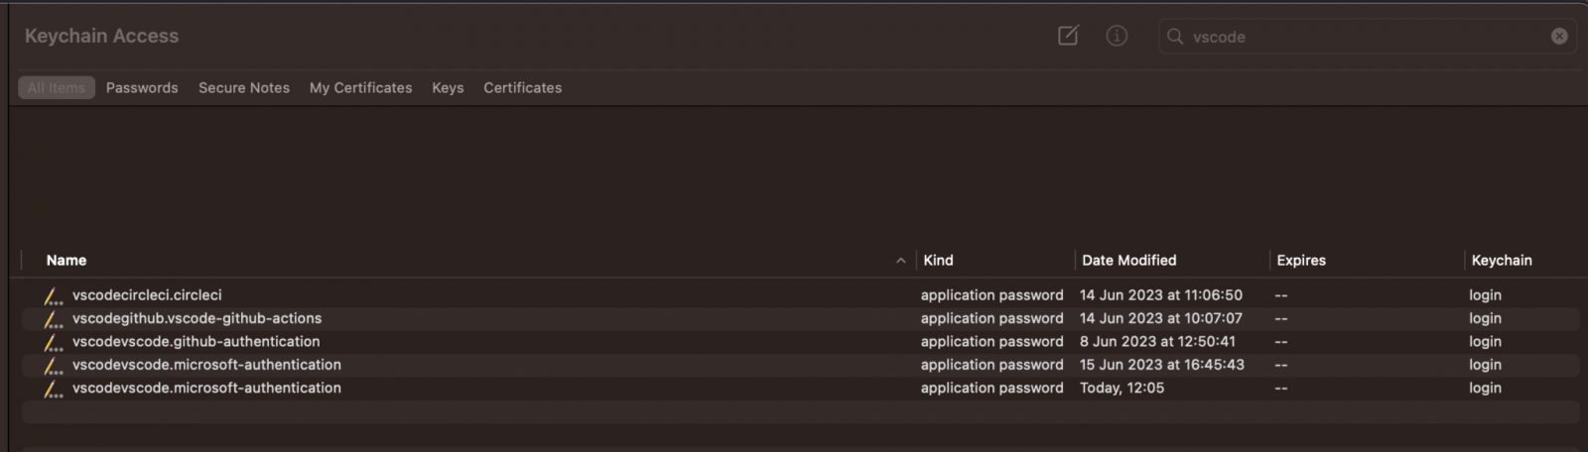Select the Keys tab
The height and width of the screenshot is (452, 1588).
click(x=448, y=88)
